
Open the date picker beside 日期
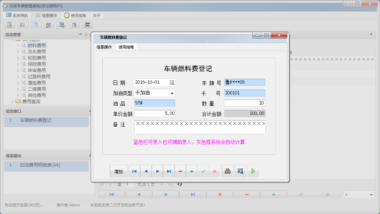172,82
